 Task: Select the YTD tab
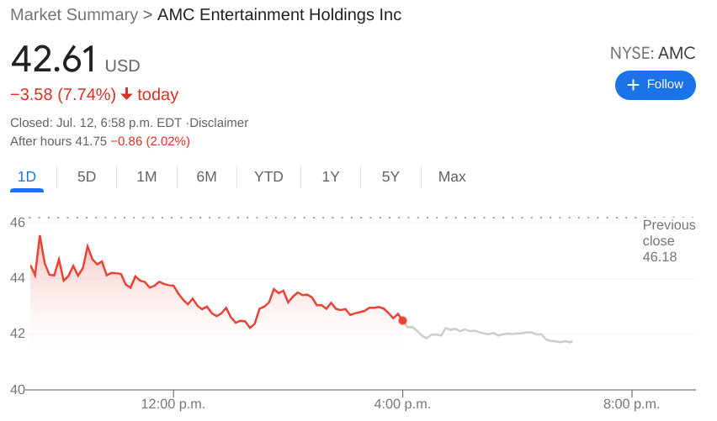tap(268, 176)
